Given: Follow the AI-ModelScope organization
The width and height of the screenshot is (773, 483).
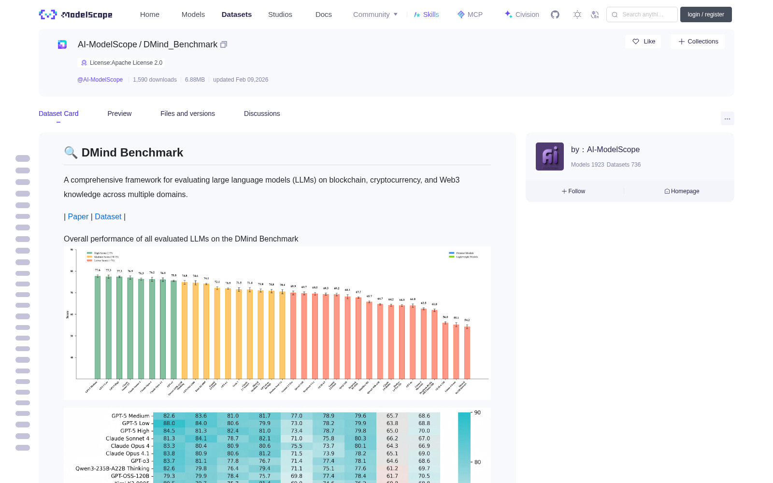Looking at the screenshot, I should [x=573, y=191].
